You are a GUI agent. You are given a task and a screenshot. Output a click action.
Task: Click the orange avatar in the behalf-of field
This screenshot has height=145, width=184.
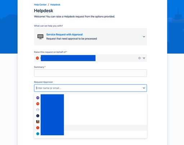(37, 58)
